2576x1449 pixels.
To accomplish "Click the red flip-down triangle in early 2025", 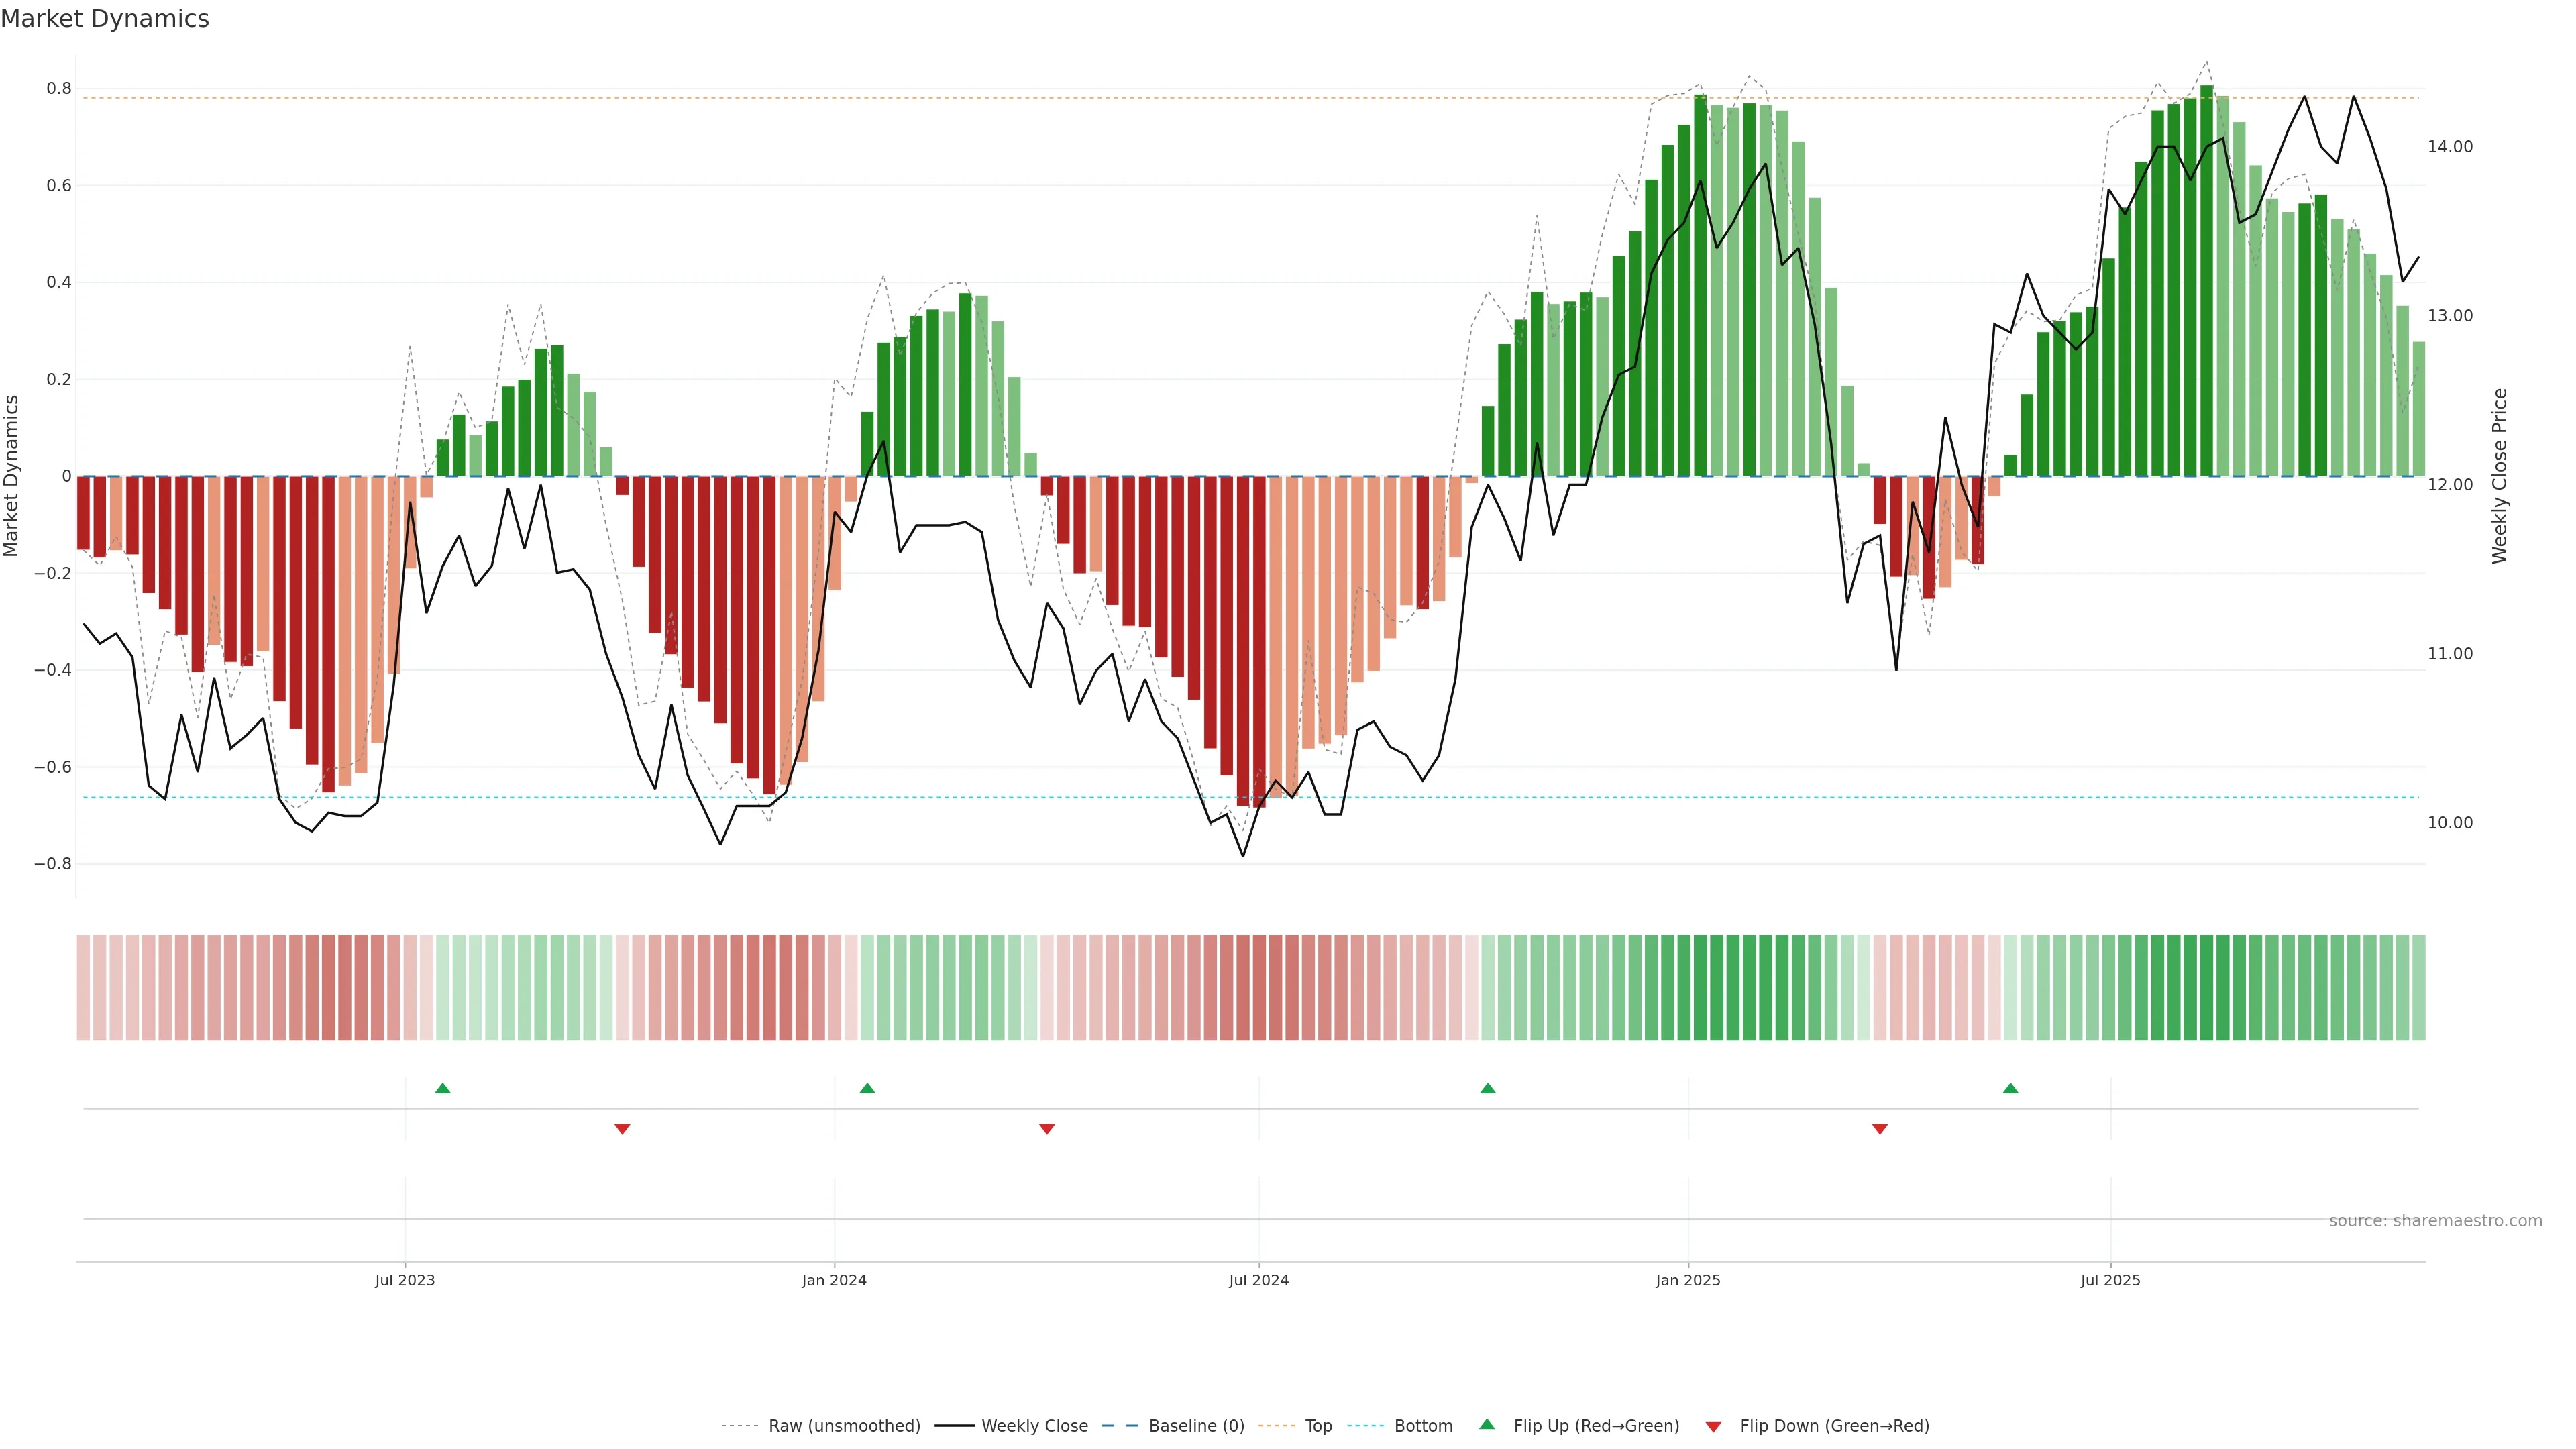I will tap(1880, 1129).
